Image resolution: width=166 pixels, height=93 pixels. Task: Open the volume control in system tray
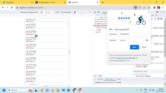coord(153,90)
